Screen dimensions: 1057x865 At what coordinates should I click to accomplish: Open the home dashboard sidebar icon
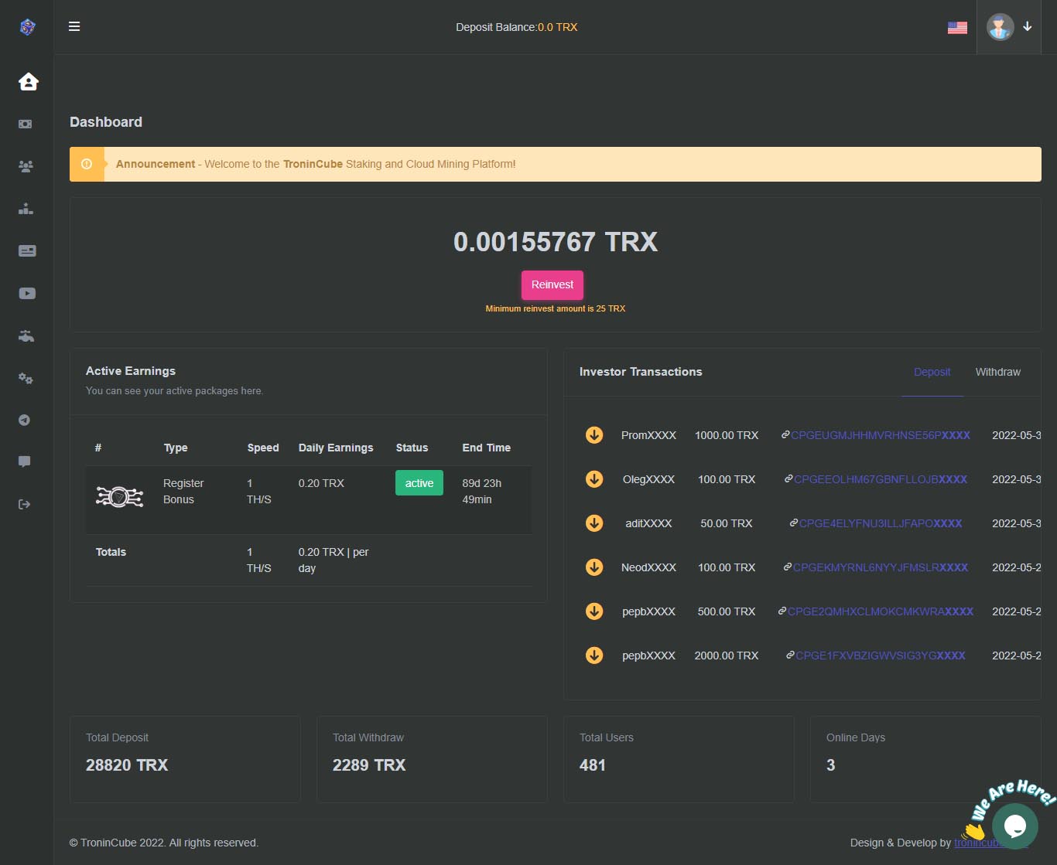[x=29, y=81]
